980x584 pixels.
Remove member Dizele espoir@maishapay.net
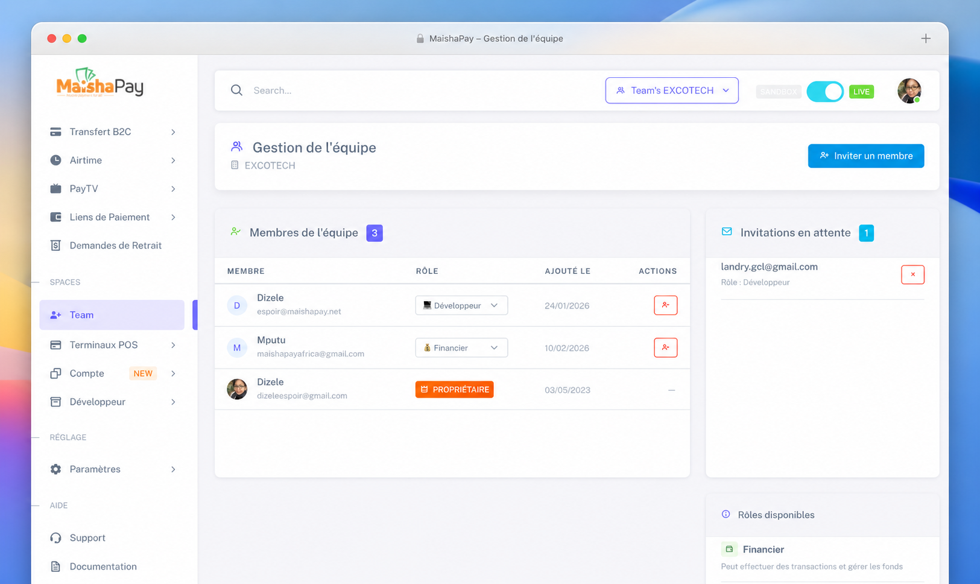coord(665,305)
